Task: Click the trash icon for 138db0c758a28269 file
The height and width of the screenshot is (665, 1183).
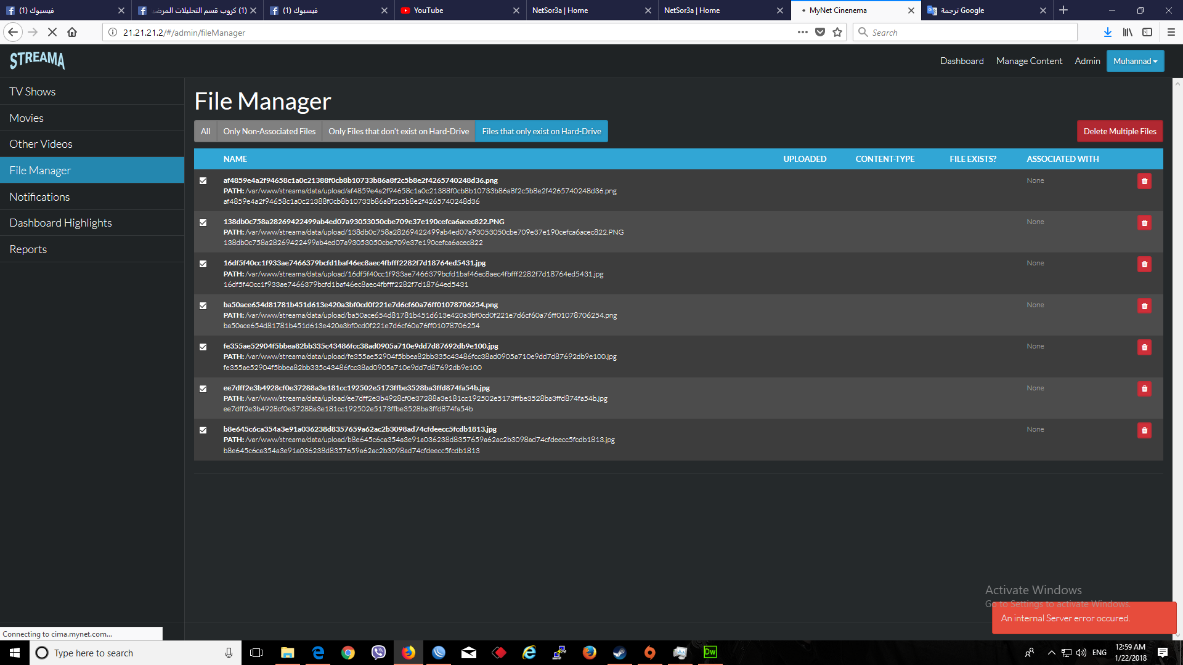Action: (1144, 222)
